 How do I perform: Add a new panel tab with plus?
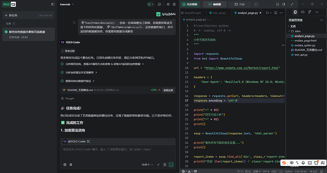(x=256, y=4)
